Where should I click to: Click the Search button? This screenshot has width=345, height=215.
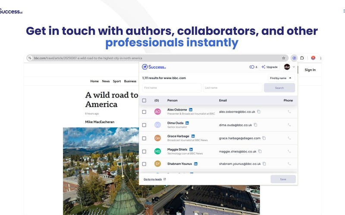[279, 88]
